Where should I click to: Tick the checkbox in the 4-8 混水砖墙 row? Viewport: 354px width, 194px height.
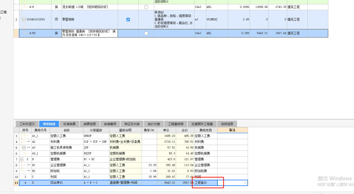click(146, 7)
